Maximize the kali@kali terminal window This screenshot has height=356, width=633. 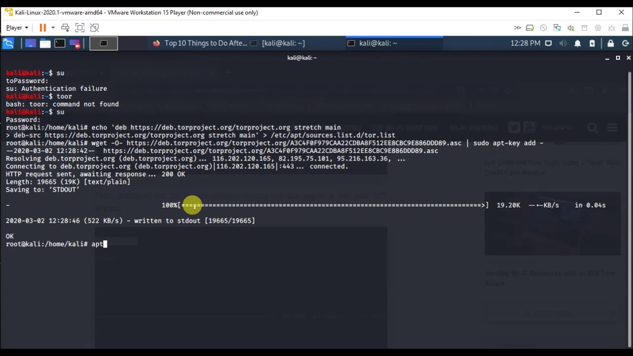click(618, 58)
